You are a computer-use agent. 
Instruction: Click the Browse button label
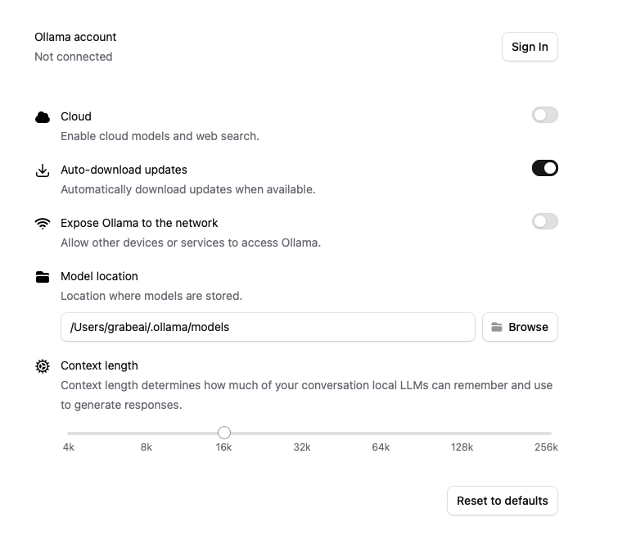(x=528, y=327)
